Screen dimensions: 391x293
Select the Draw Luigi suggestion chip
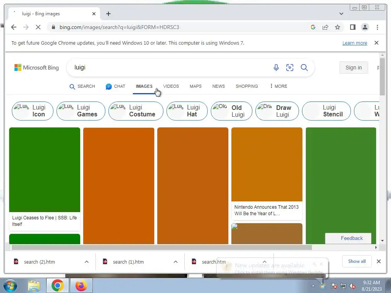click(x=277, y=111)
